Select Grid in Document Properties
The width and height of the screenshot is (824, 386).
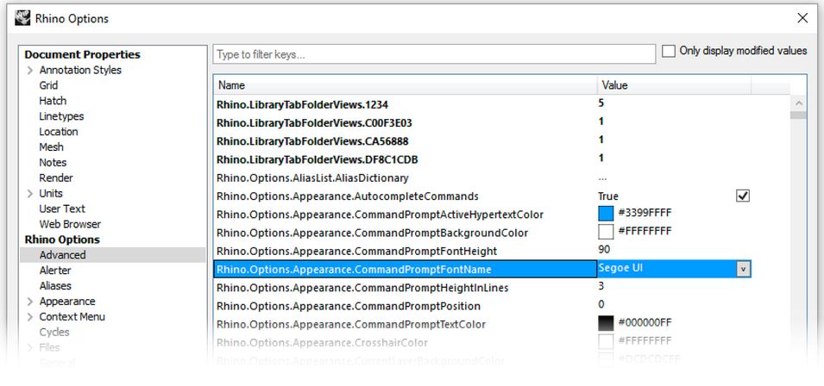[48, 85]
